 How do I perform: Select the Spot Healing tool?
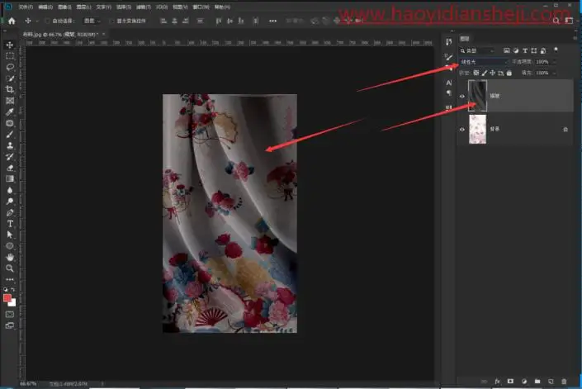[x=10, y=123]
